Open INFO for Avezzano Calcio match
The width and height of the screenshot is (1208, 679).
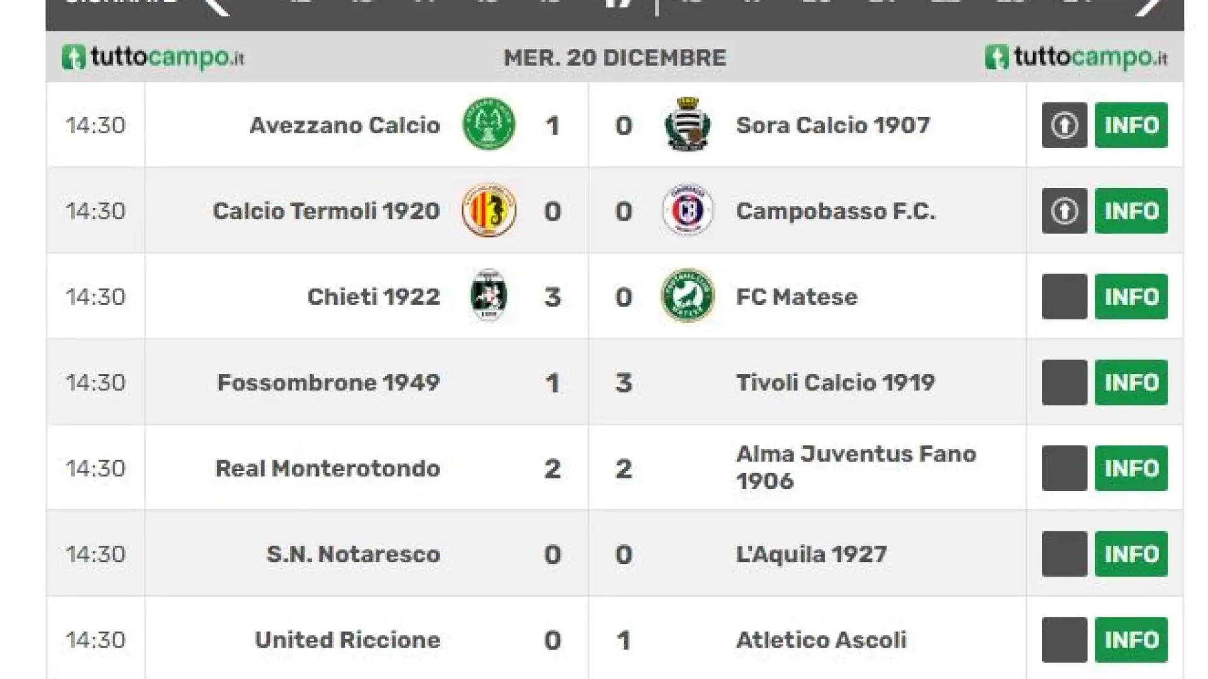click(x=1131, y=125)
